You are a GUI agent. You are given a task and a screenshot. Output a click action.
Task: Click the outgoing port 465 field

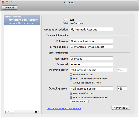[122, 88]
